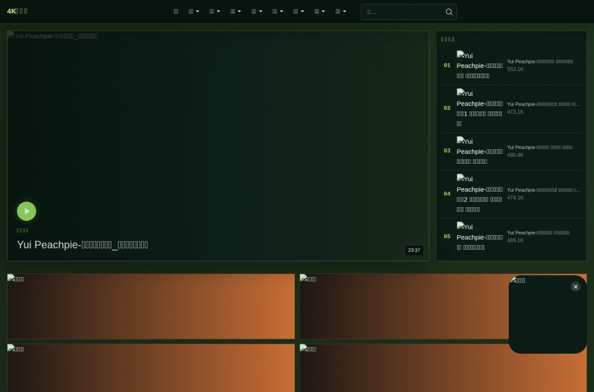Image resolution: width=594 pixels, height=392 pixels.
Task: Click the 480.4K view count
Action: tap(515, 155)
